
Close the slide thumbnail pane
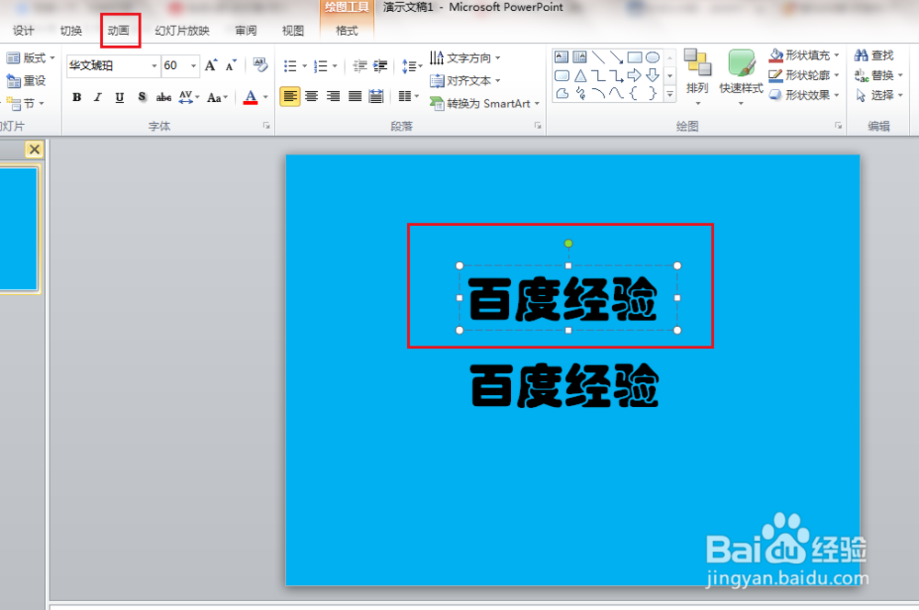click(x=35, y=150)
